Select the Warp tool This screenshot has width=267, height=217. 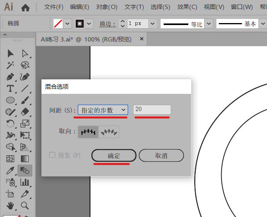click(x=11, y=135)
